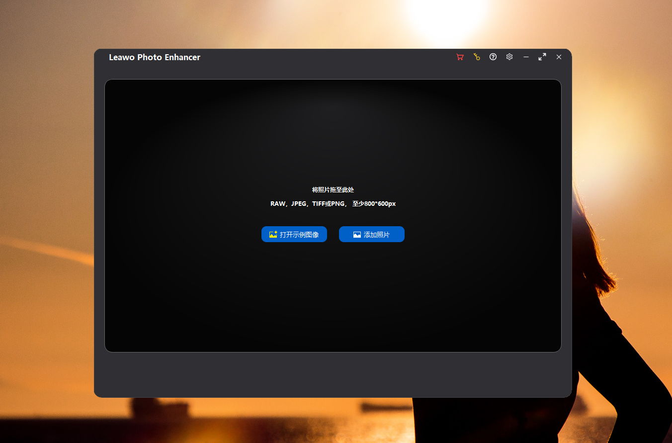Image resolution: width=672 pixels, height=443 pixels.
Task: Close the Leawo Photo Enhancer window
Action: 559,57
